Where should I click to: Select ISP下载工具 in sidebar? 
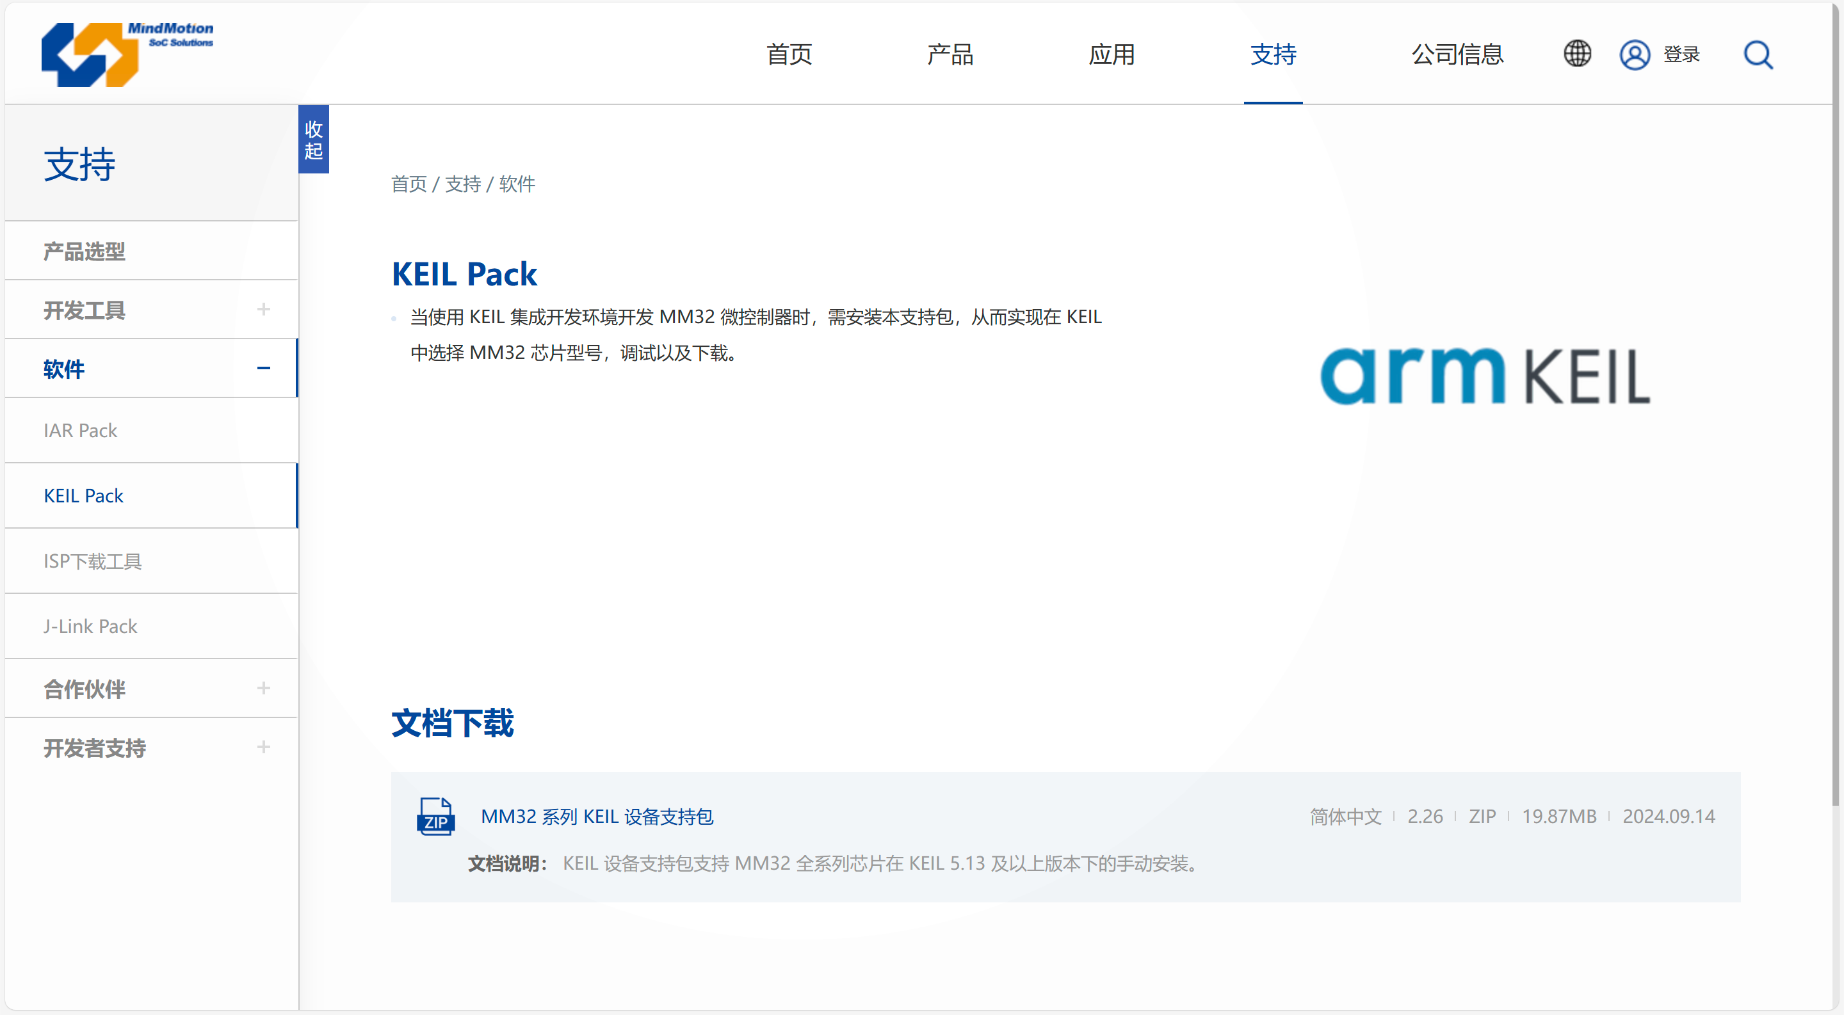click(92, 561)
